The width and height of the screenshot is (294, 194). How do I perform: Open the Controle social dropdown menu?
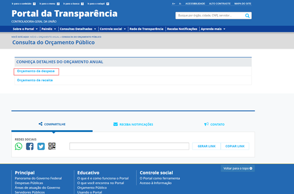tap(113, 29)
